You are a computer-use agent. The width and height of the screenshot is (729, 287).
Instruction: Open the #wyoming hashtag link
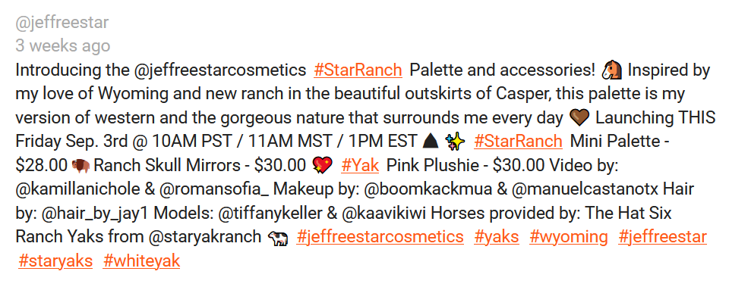[x=568, y=237]
